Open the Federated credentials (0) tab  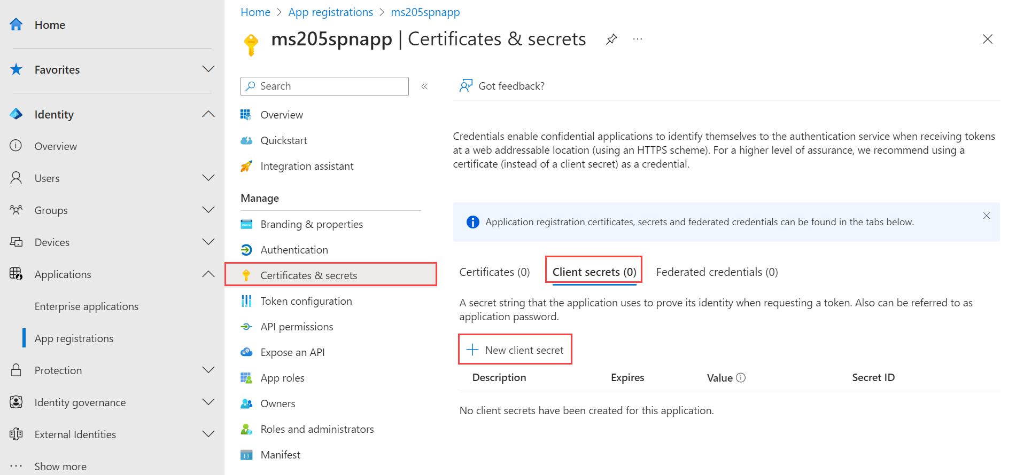[x=717, y=272]
